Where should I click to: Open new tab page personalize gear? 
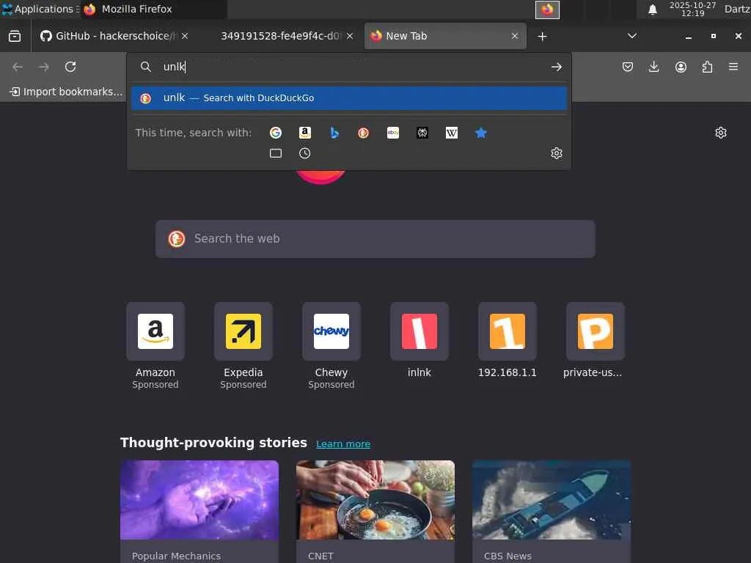(720, 133)
